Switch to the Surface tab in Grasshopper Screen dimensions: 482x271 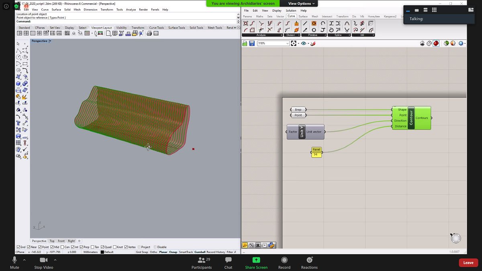pyautogui.click(x=303, y=16)
